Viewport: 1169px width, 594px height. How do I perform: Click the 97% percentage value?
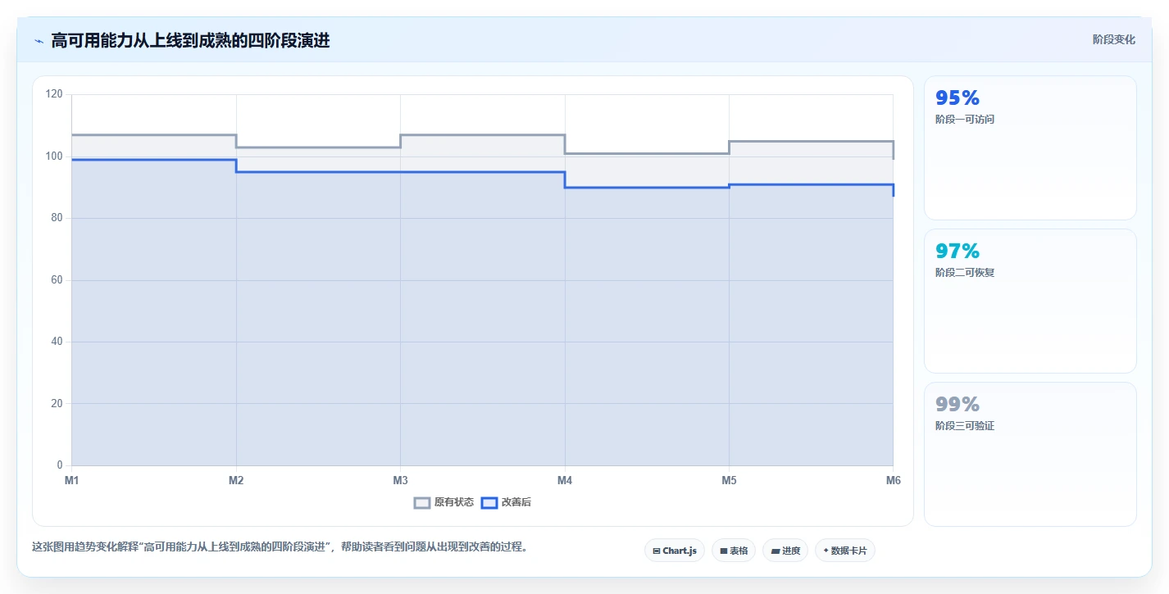957,252
